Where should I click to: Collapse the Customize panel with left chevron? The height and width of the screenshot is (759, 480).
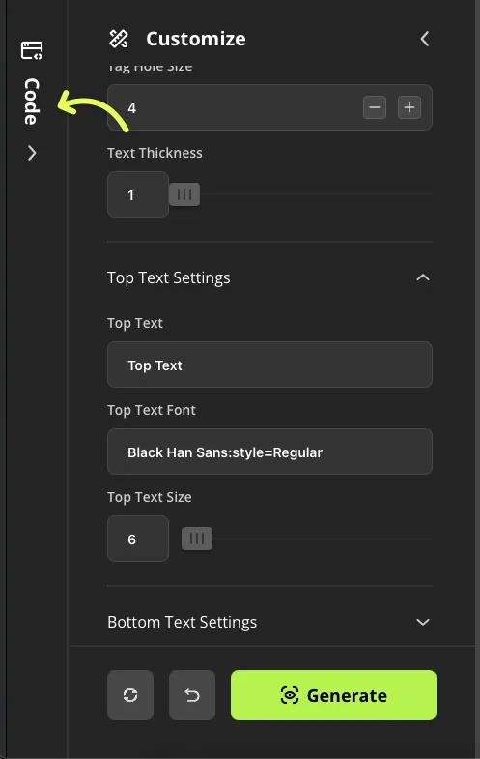[424, 39]
